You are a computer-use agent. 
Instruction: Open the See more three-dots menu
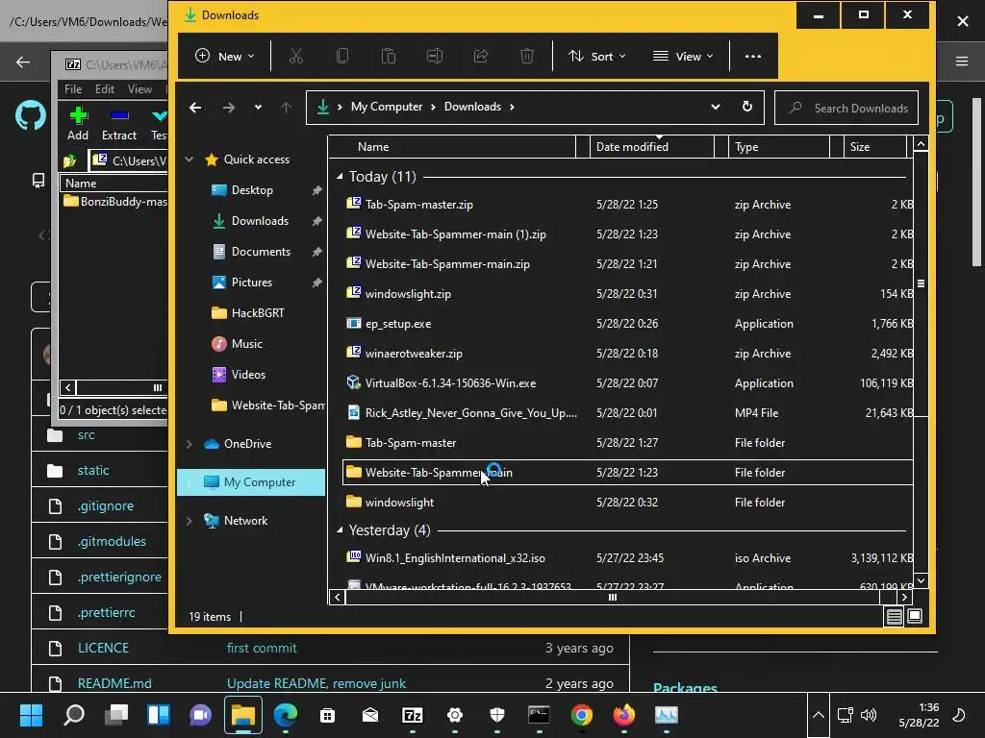point(752,57)
